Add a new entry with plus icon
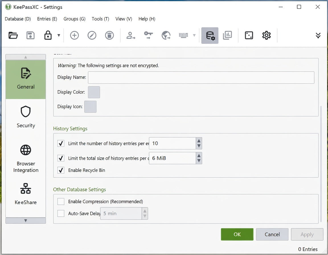Screen dimensions: 328x255 coord(74,35)
